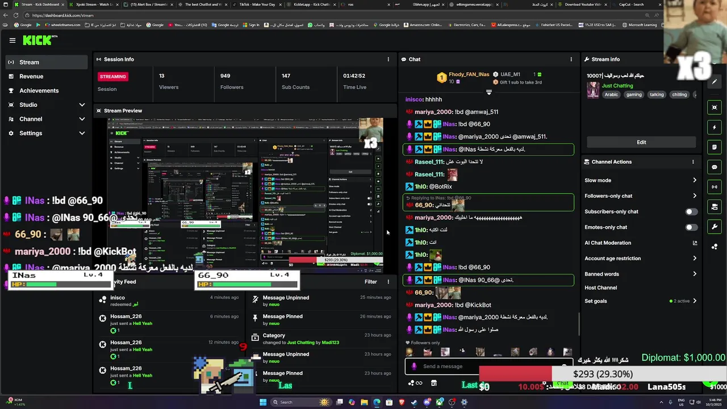
Task: Click Host Channel in Channel Actions
Action: click(600, 288)
